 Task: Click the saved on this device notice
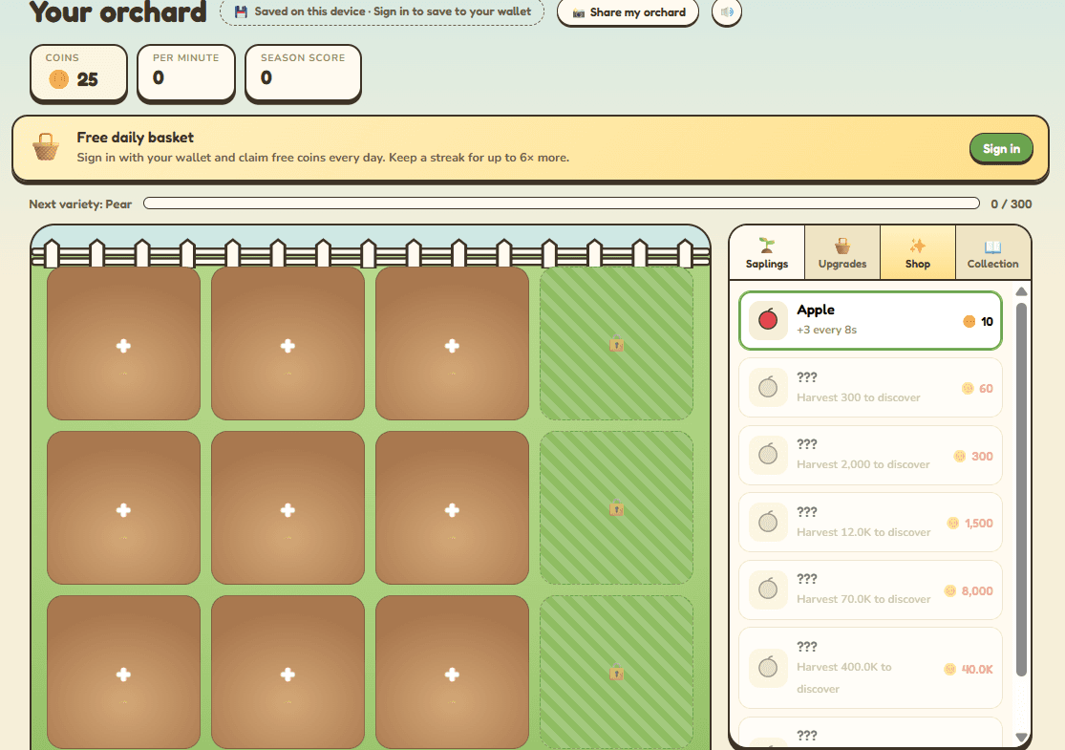coord(382,11)
